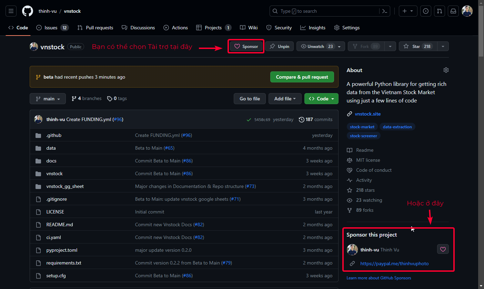Open the LICENSE file

(55, 212)
